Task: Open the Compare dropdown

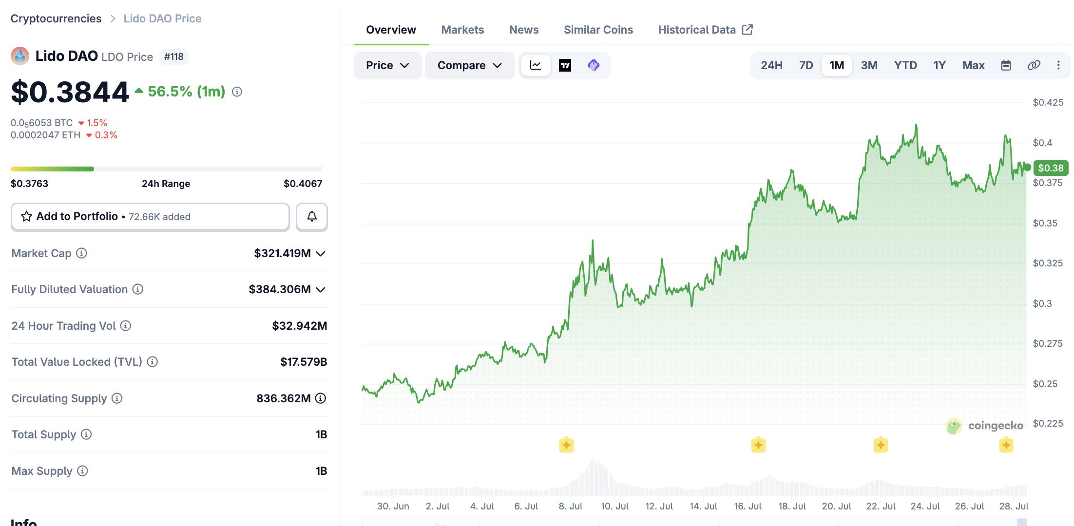Action: coord(469,65)
